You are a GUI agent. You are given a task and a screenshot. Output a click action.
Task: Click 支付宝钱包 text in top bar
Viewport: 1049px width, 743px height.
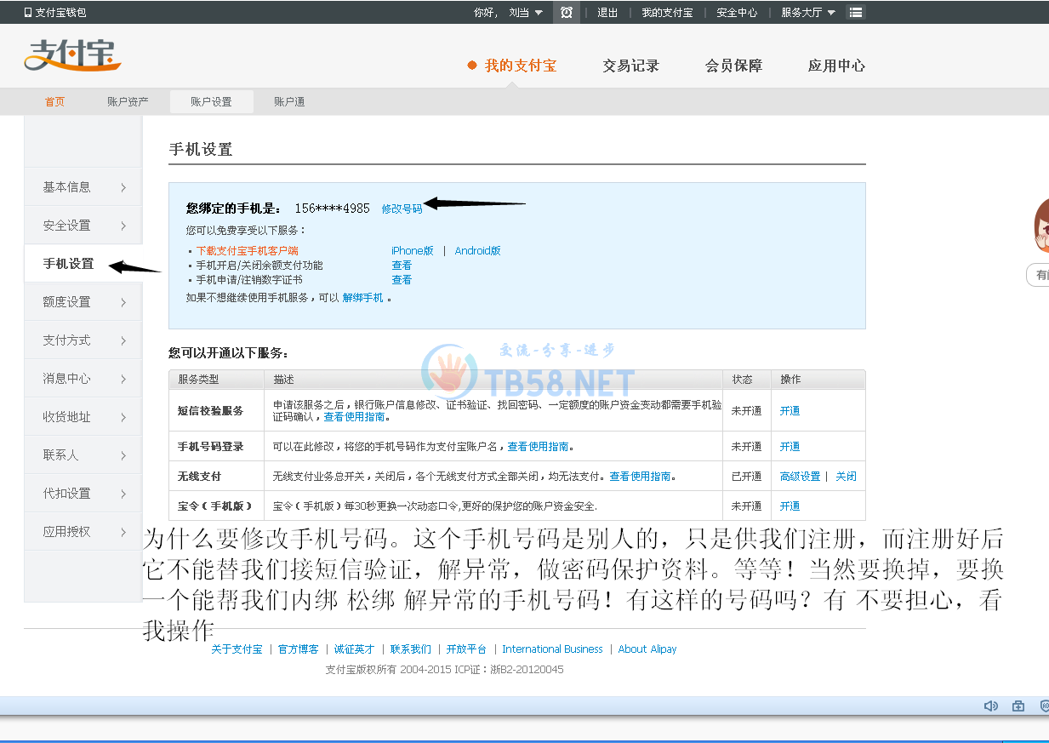tap(60, 13)
